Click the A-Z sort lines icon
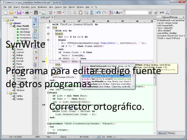Screen dimensions: 187x140 [x=111, y=12]
